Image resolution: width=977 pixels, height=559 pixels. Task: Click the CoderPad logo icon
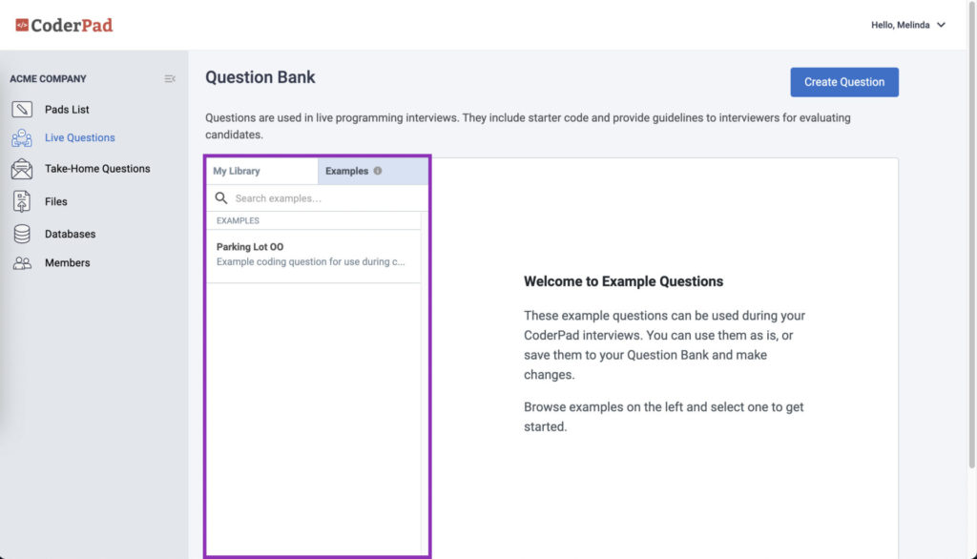tap(22, 25)
